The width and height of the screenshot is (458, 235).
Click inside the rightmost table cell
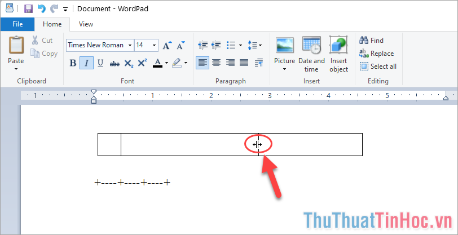[x=310, y=144]
